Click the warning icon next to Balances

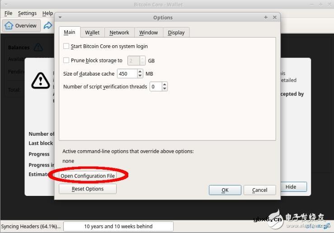[38, 47]
